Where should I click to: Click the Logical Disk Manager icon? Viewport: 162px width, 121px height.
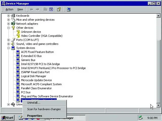[x=18, y=76]
